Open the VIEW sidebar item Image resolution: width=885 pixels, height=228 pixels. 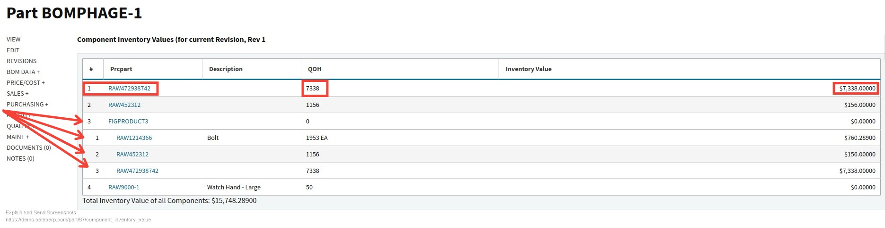pyautogui.click(x=14, y=40)
